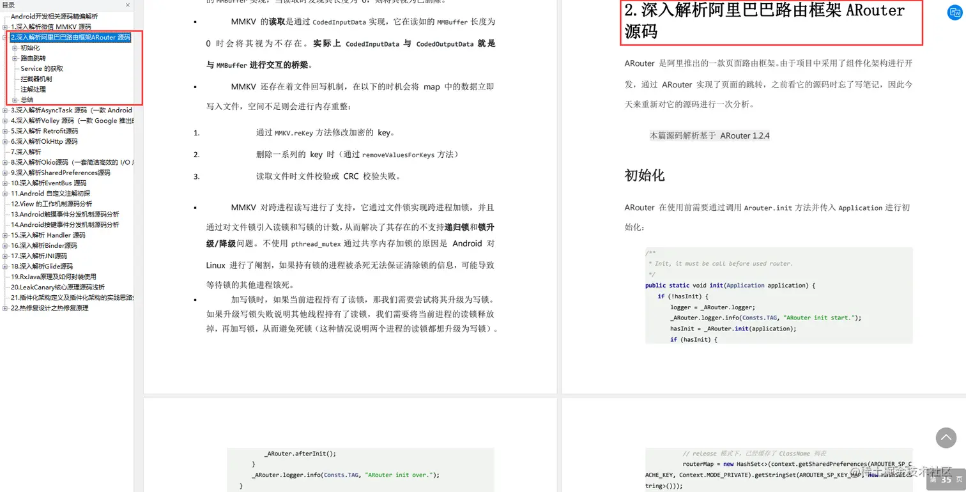966x492 pixels.
Task: Open outline entry 6.深入解析OkHttp 源码
Action: pos(44,141)
